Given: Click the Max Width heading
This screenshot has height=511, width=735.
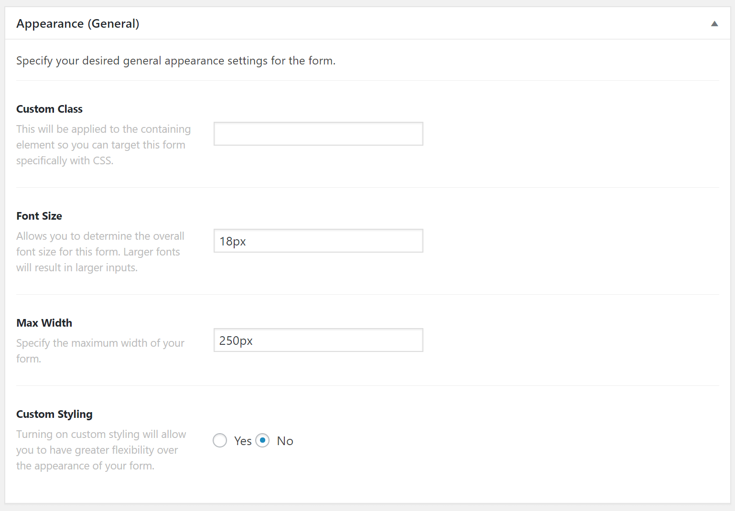Looking at the screenshot, I should coord(44,323).
